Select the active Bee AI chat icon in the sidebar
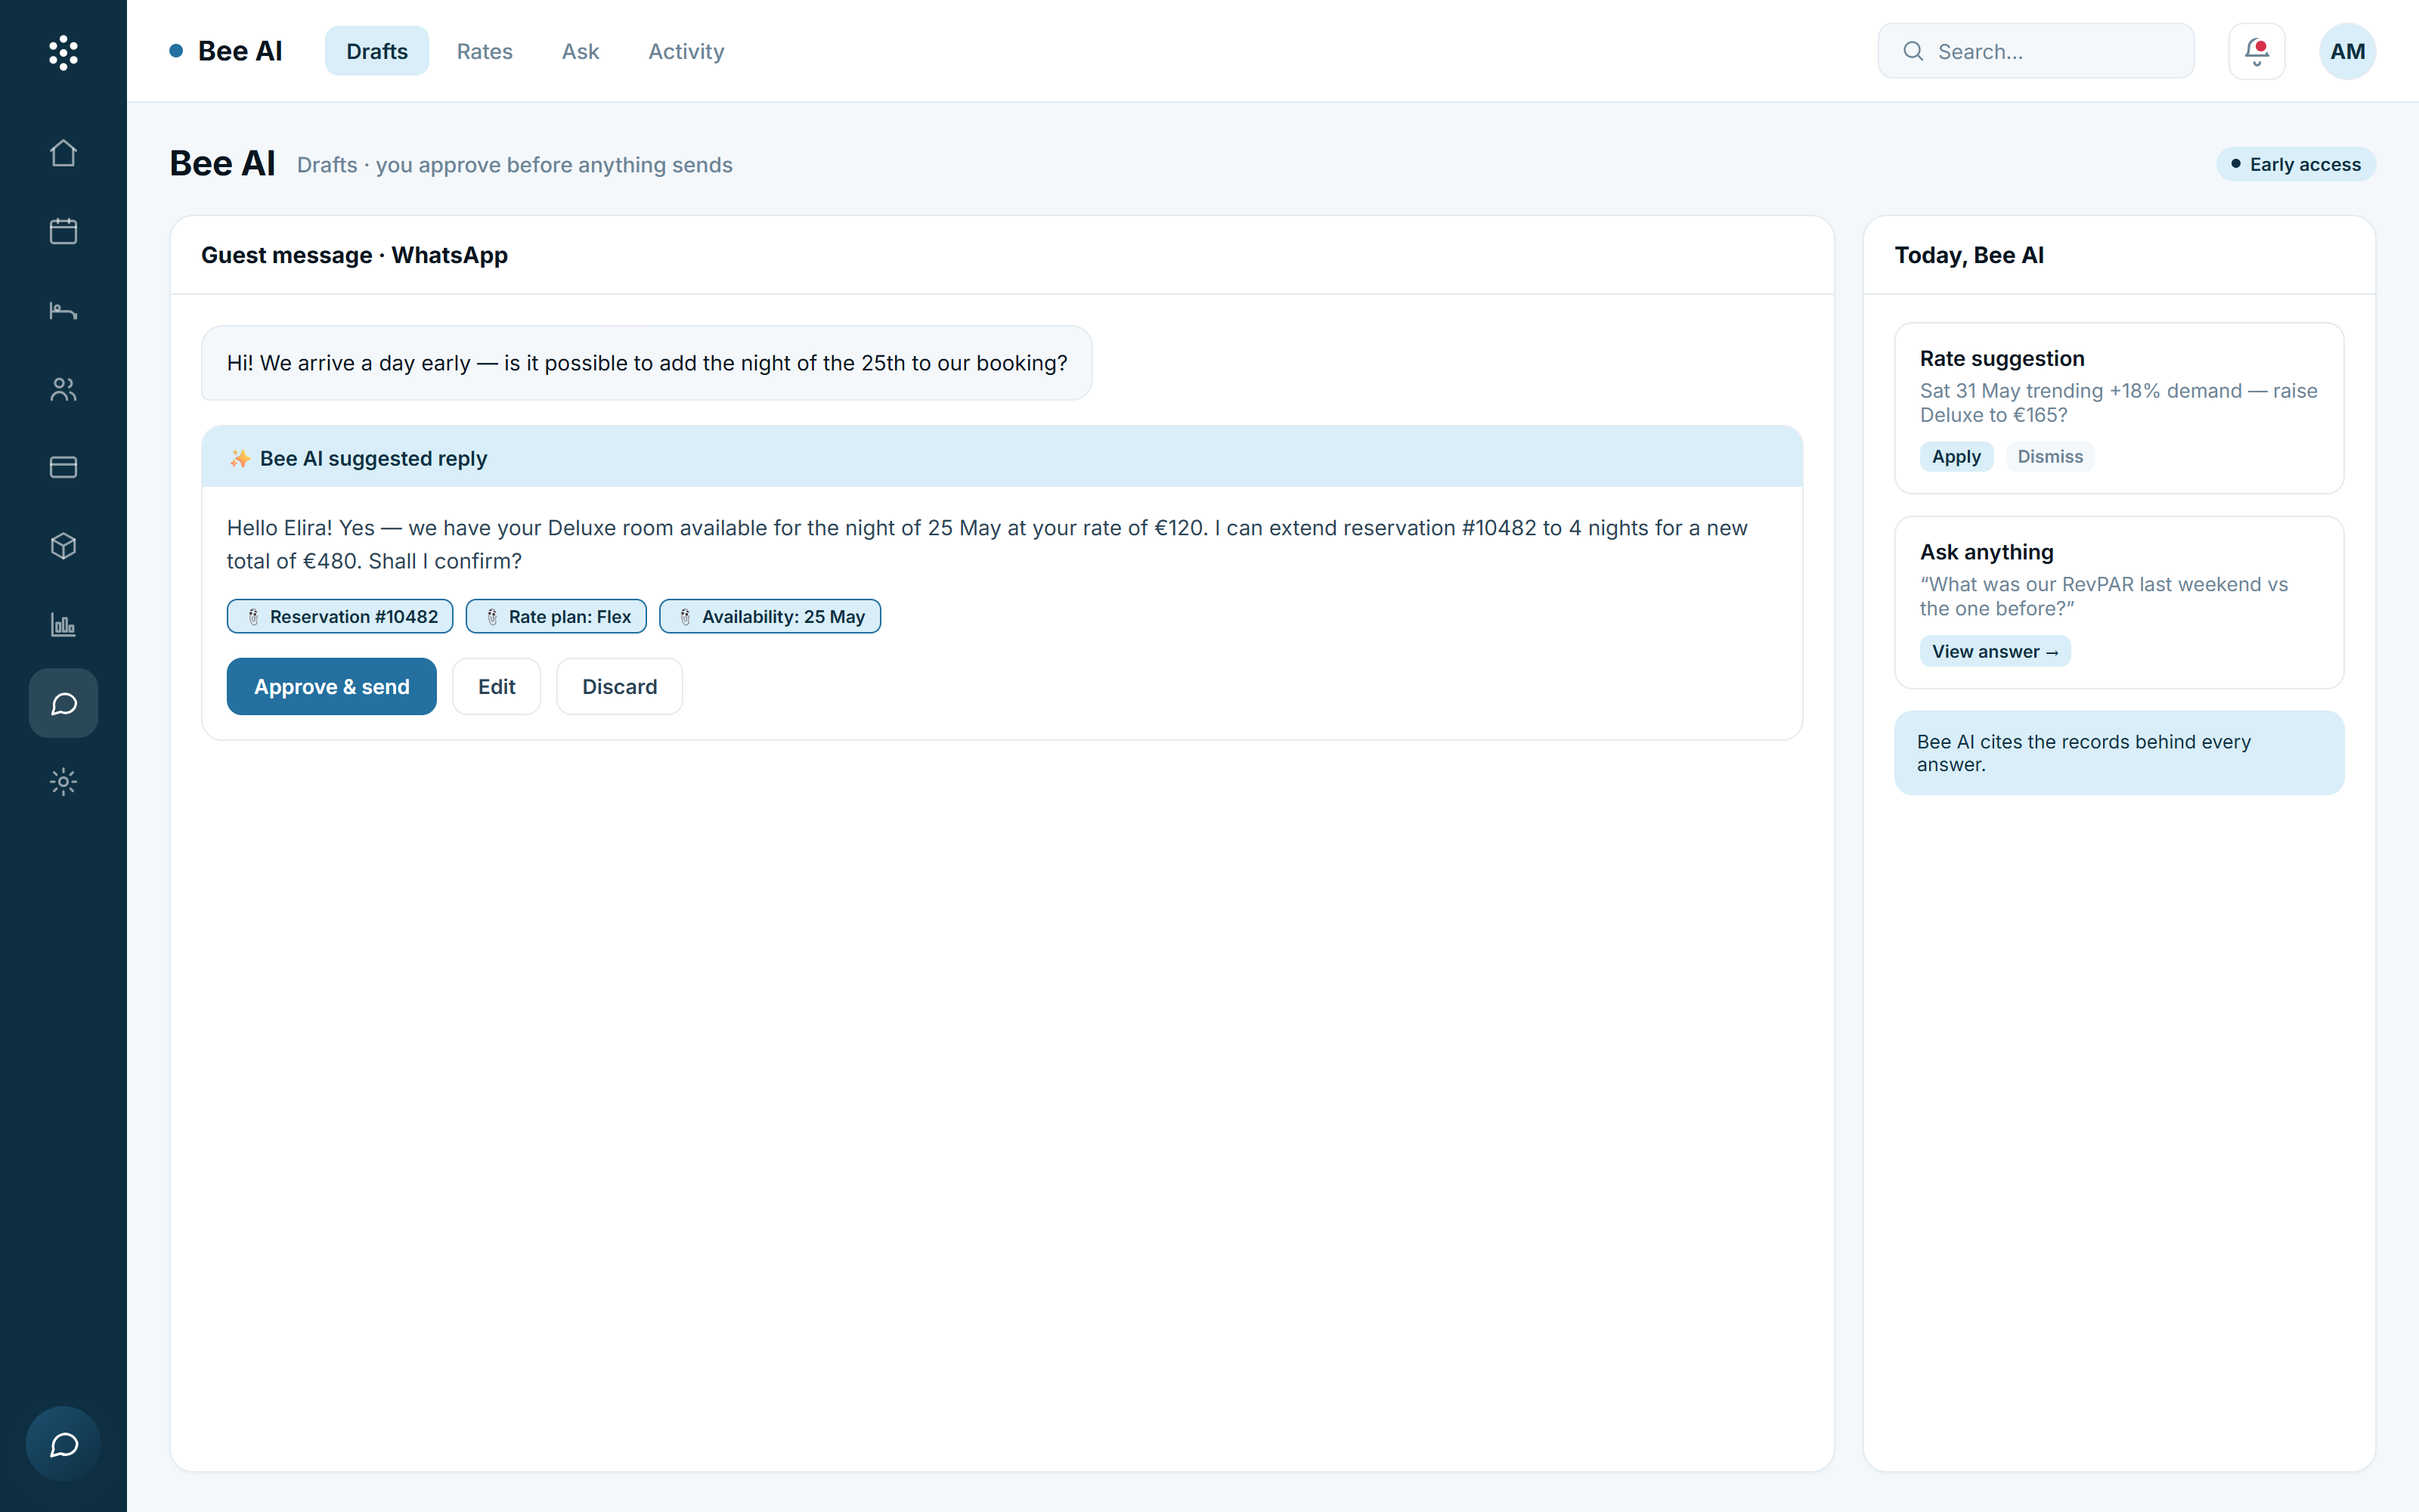 [63, 703]
